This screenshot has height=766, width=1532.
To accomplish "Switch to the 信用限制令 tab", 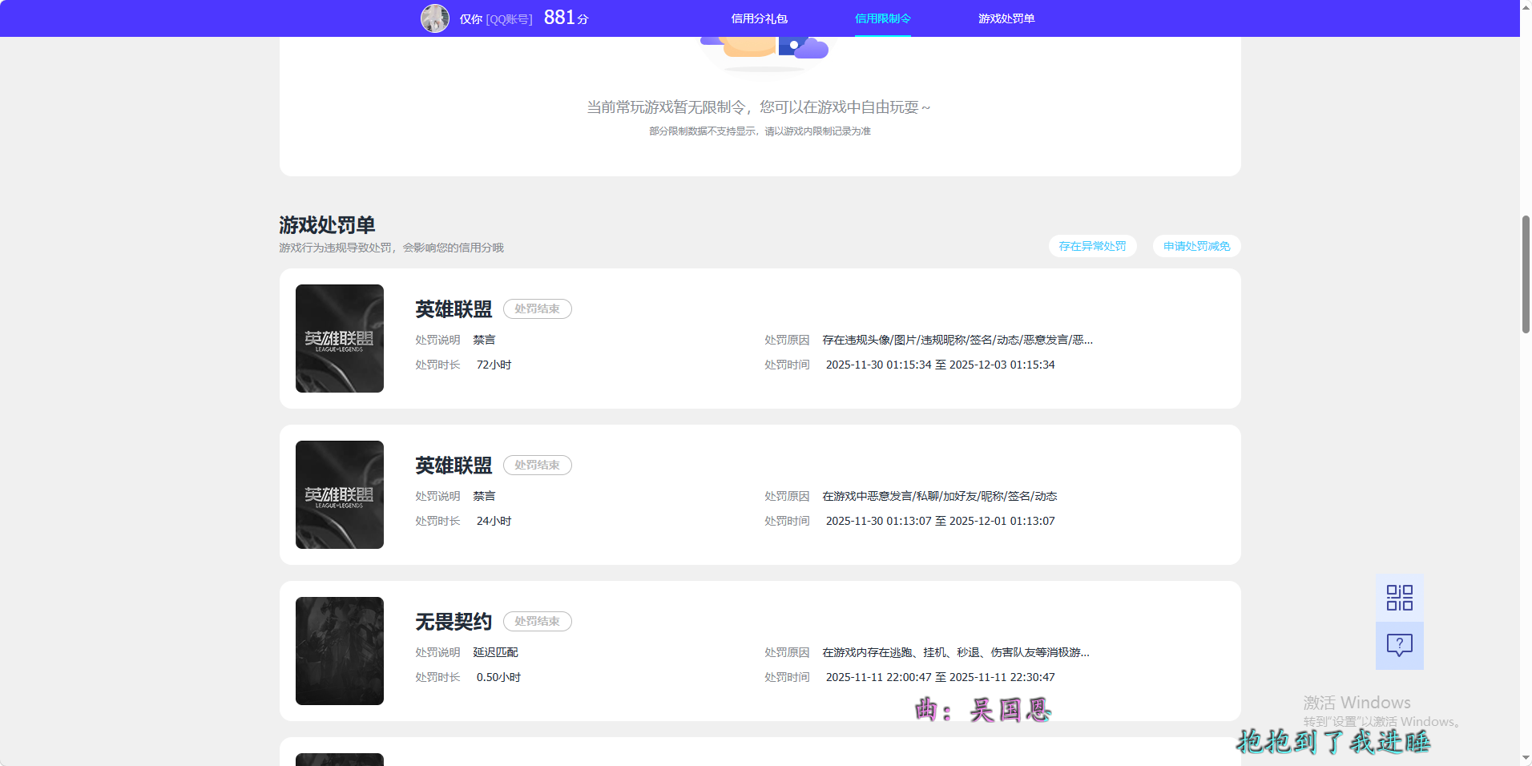I will click(883, 18).
